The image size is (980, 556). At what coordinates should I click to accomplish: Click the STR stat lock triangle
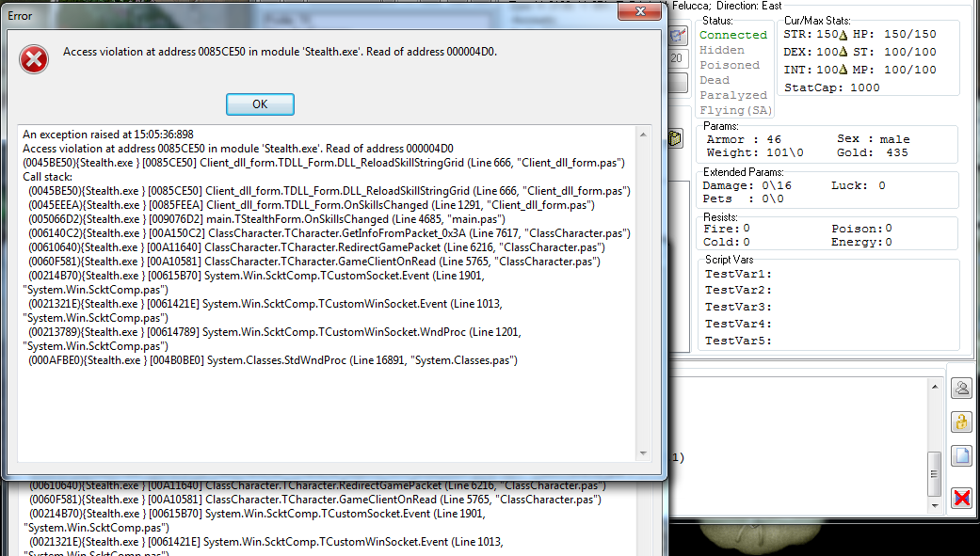[x=843, y=35]
